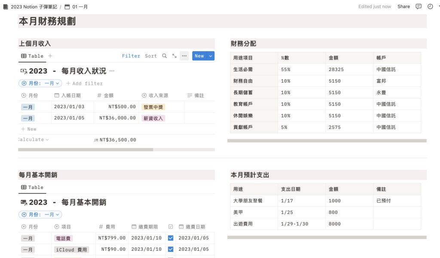Click the horizontal scrollbar under 財務分配 table
This screenshot has width=440, height=258.
pyautogui.click(x=327, y=141)
